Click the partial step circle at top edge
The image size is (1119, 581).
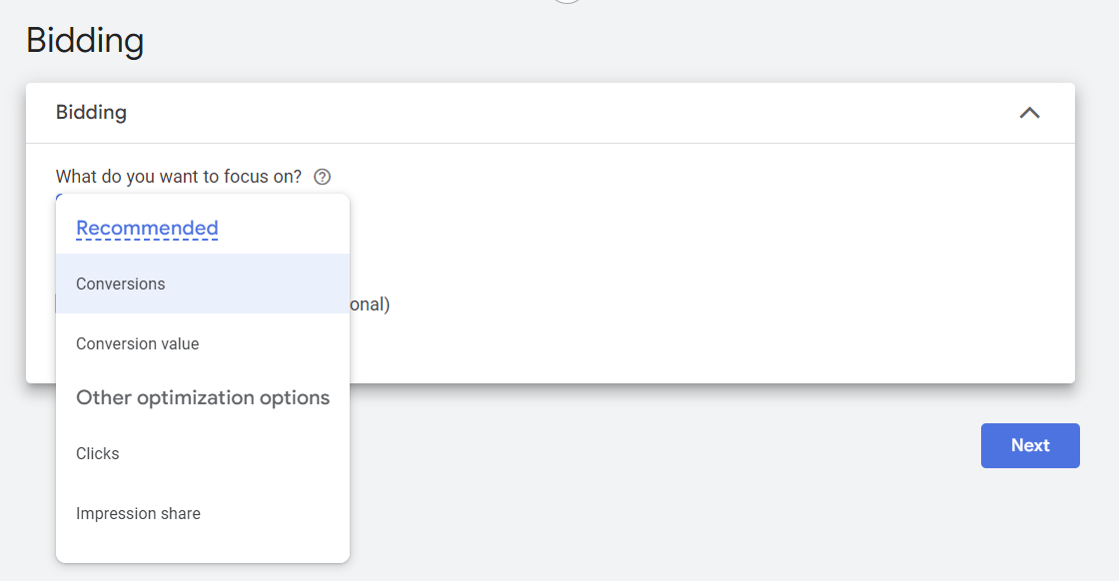point(566,2)
